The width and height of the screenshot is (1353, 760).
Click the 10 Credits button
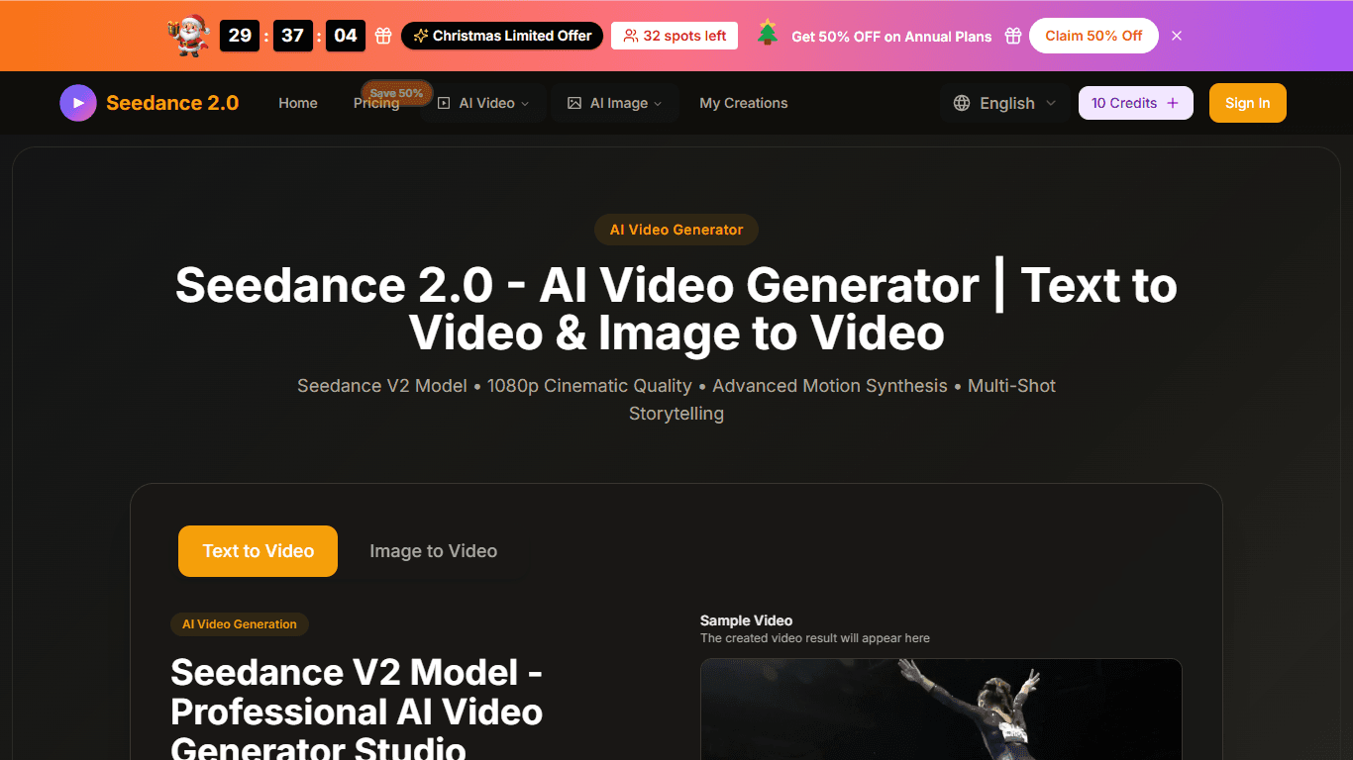point(1136,103)
